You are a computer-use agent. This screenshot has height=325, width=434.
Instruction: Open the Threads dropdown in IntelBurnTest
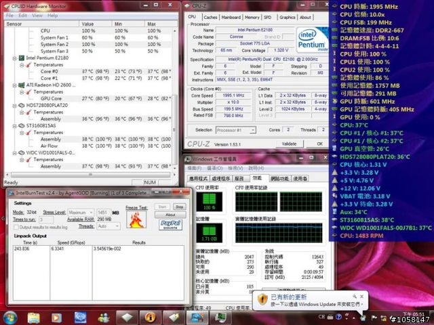(x=108, y=226)
